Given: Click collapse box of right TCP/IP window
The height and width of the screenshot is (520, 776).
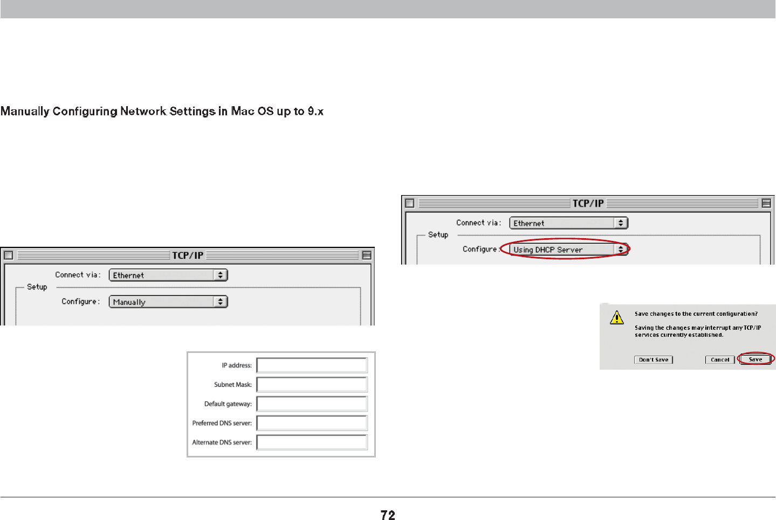Looking at the screenshot, I should coord(766,203).
